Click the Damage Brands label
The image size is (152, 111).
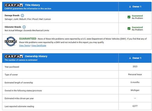(x=12, y=15)
